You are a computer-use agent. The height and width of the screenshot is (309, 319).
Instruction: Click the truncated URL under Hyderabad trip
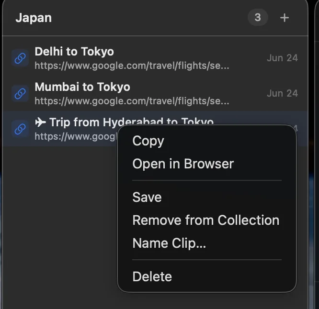point(76,136)
